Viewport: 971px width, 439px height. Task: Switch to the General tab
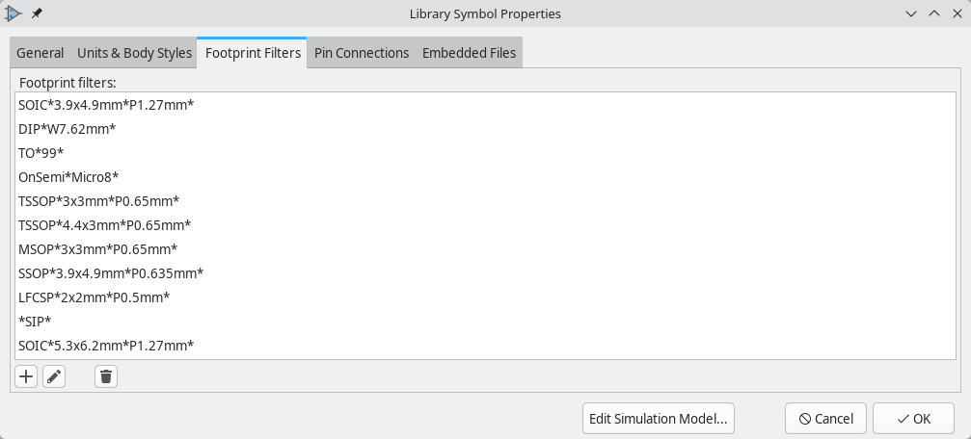tap(40, 53)
